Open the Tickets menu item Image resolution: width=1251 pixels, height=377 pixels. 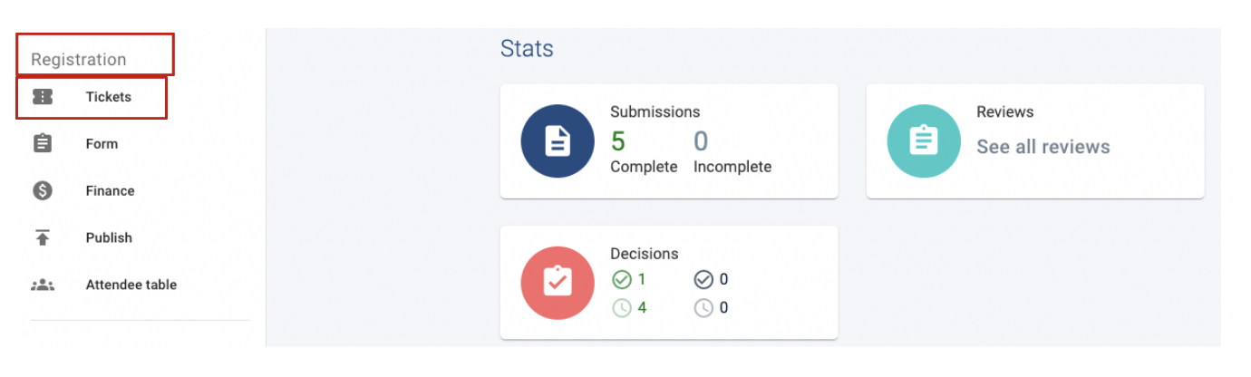109,97
